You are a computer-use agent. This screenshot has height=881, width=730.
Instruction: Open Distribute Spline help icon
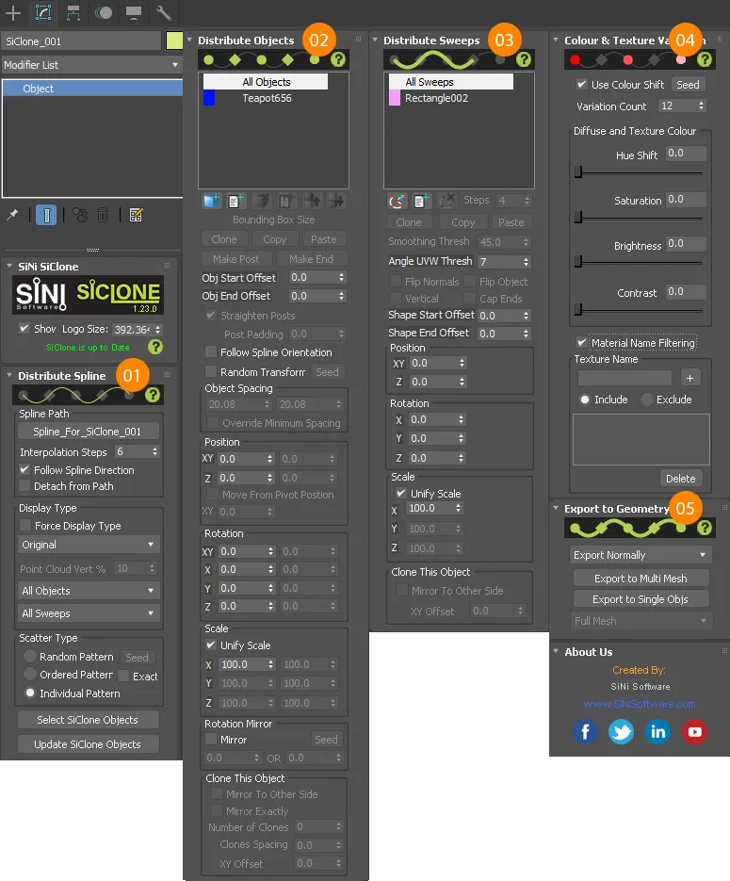click(153, 395)
